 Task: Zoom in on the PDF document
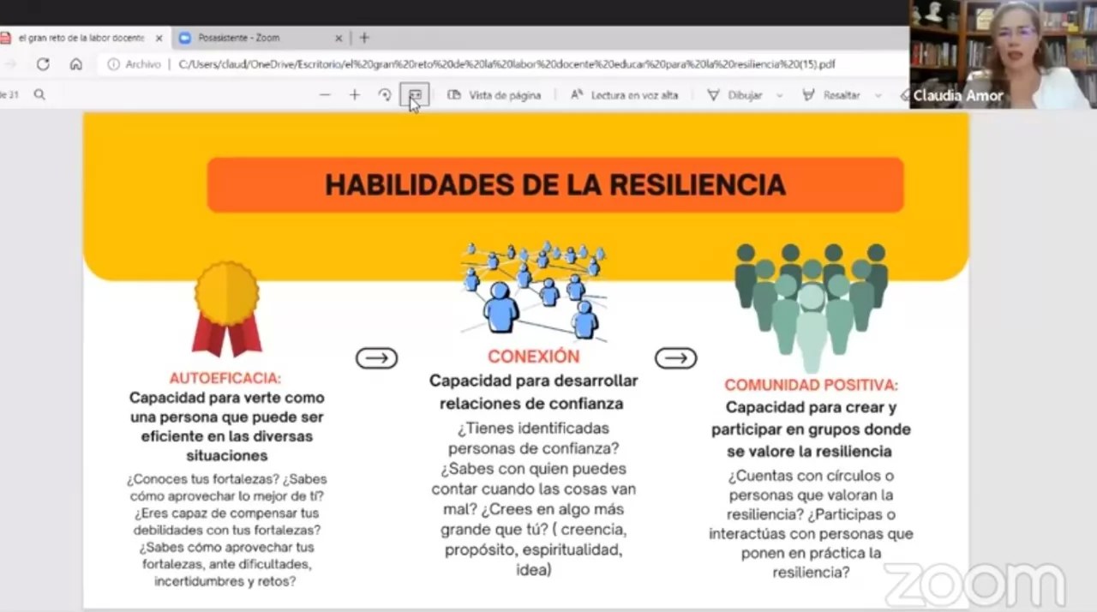point(354,94)
